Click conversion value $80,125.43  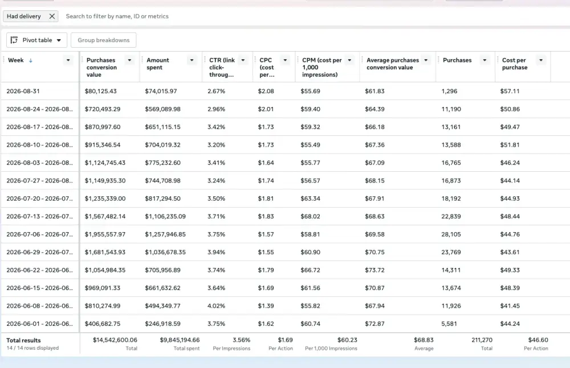pos(101,91)
